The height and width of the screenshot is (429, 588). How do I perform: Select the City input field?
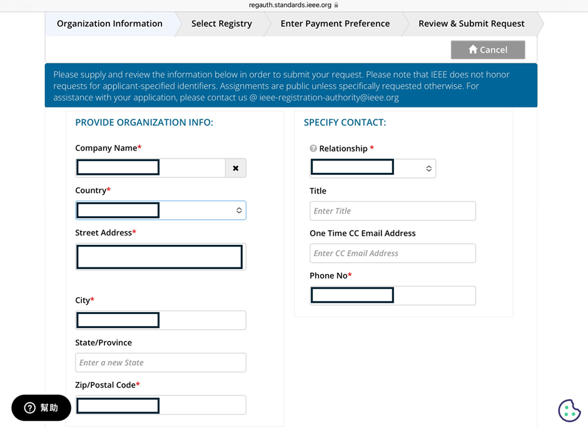tap(161, 320)
